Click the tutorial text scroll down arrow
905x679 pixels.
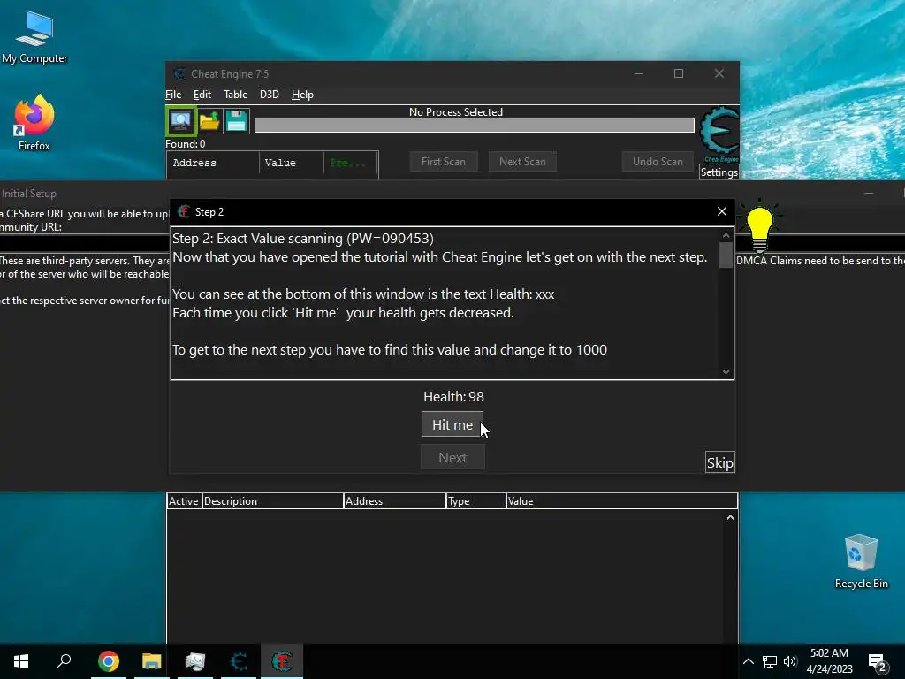(x=726, y=372)
